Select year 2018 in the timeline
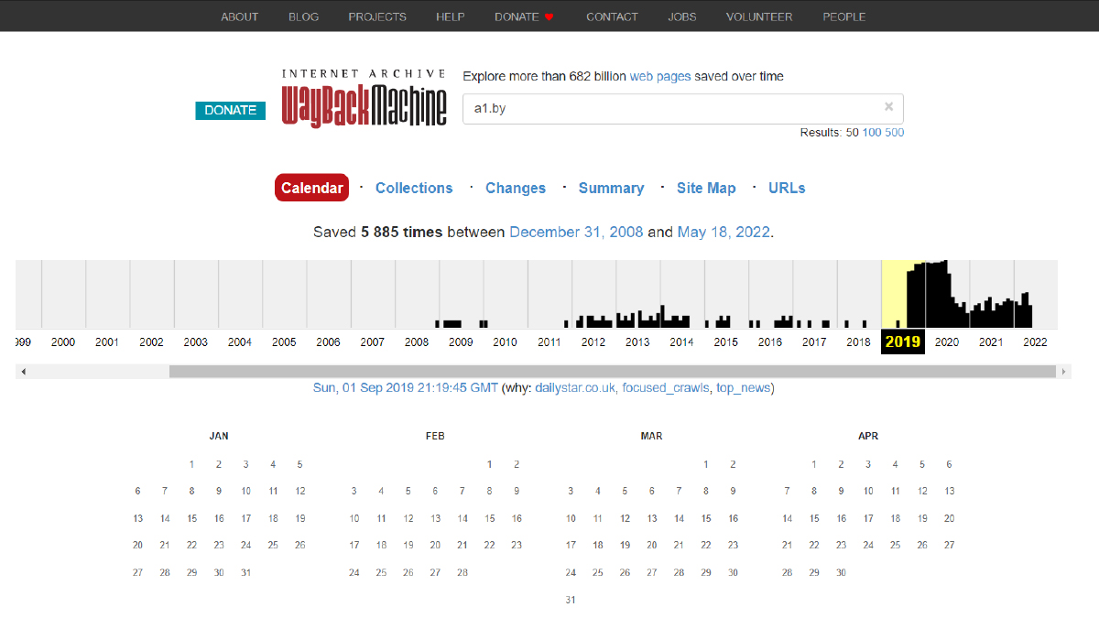Viewport: 1099px width, 618px height. 859,342
